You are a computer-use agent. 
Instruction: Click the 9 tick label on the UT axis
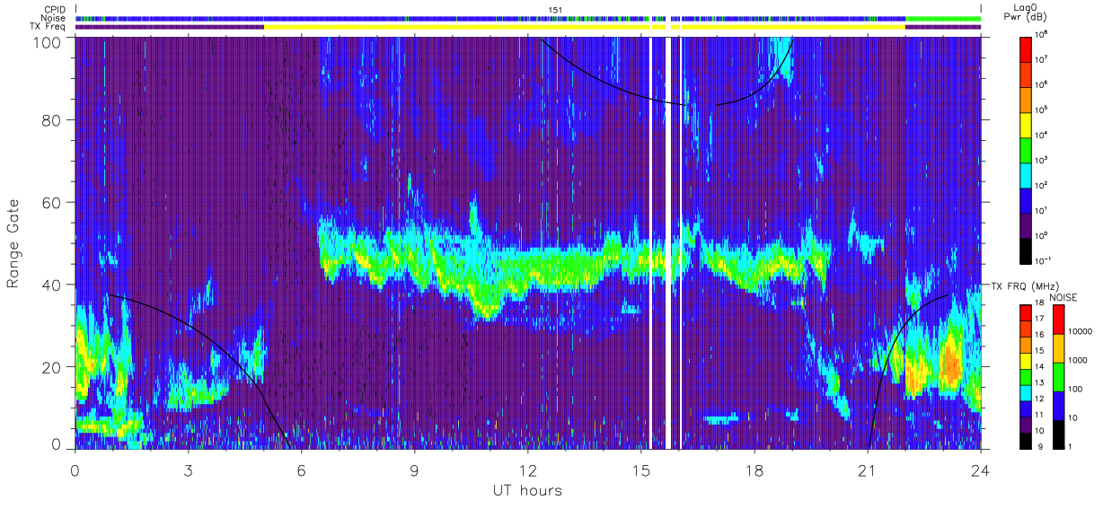pyautogui.click(x=414, y=470)
